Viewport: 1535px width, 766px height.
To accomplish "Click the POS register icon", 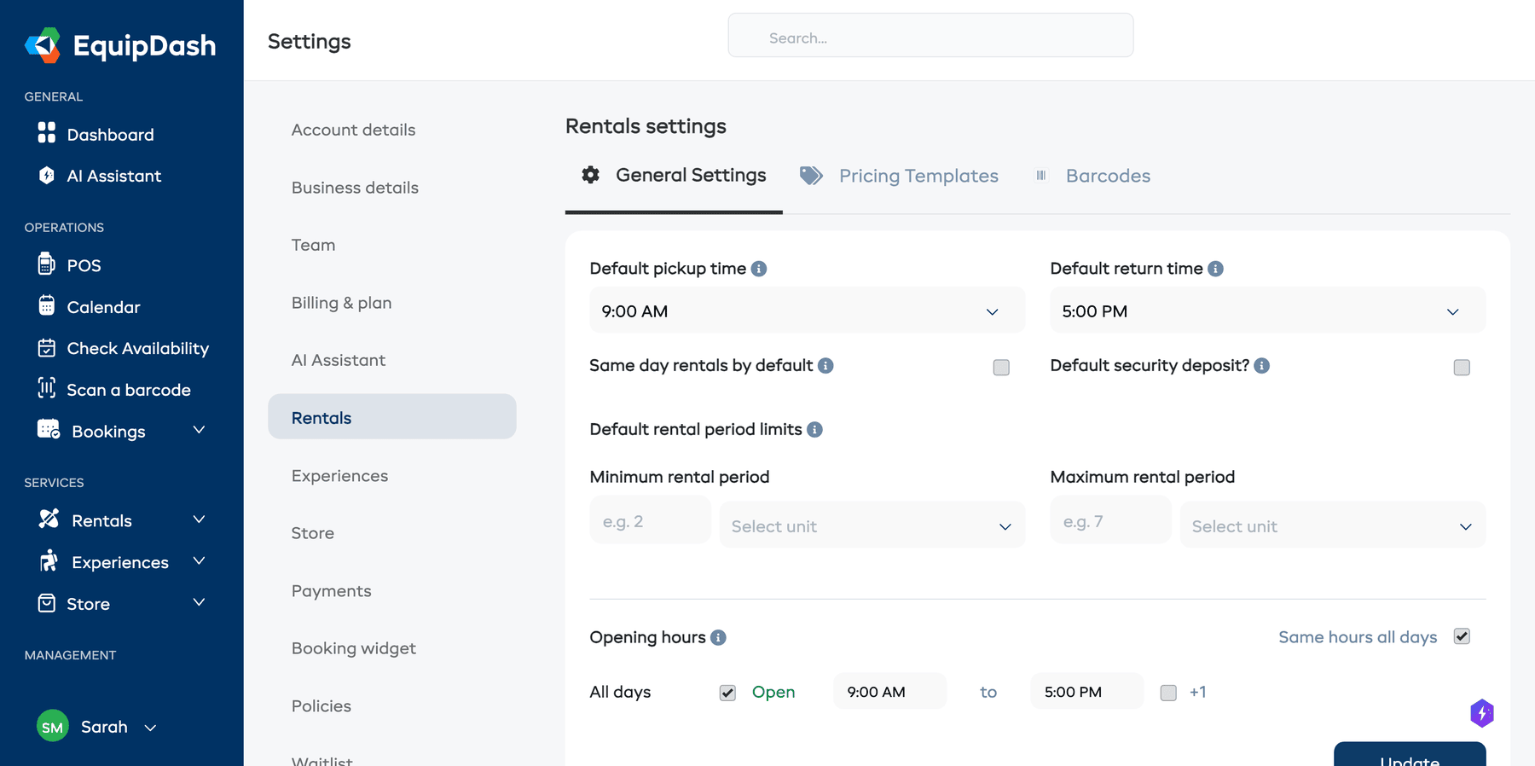I will coord(47,264).
